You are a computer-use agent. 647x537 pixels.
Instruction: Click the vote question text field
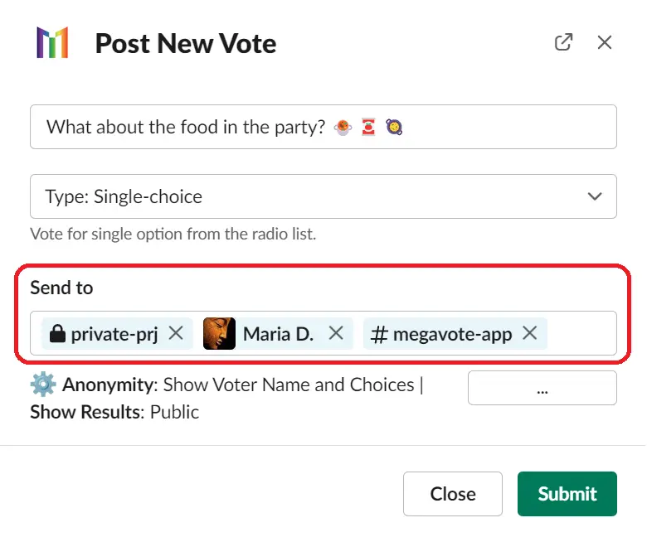click(x=323, y=127)
